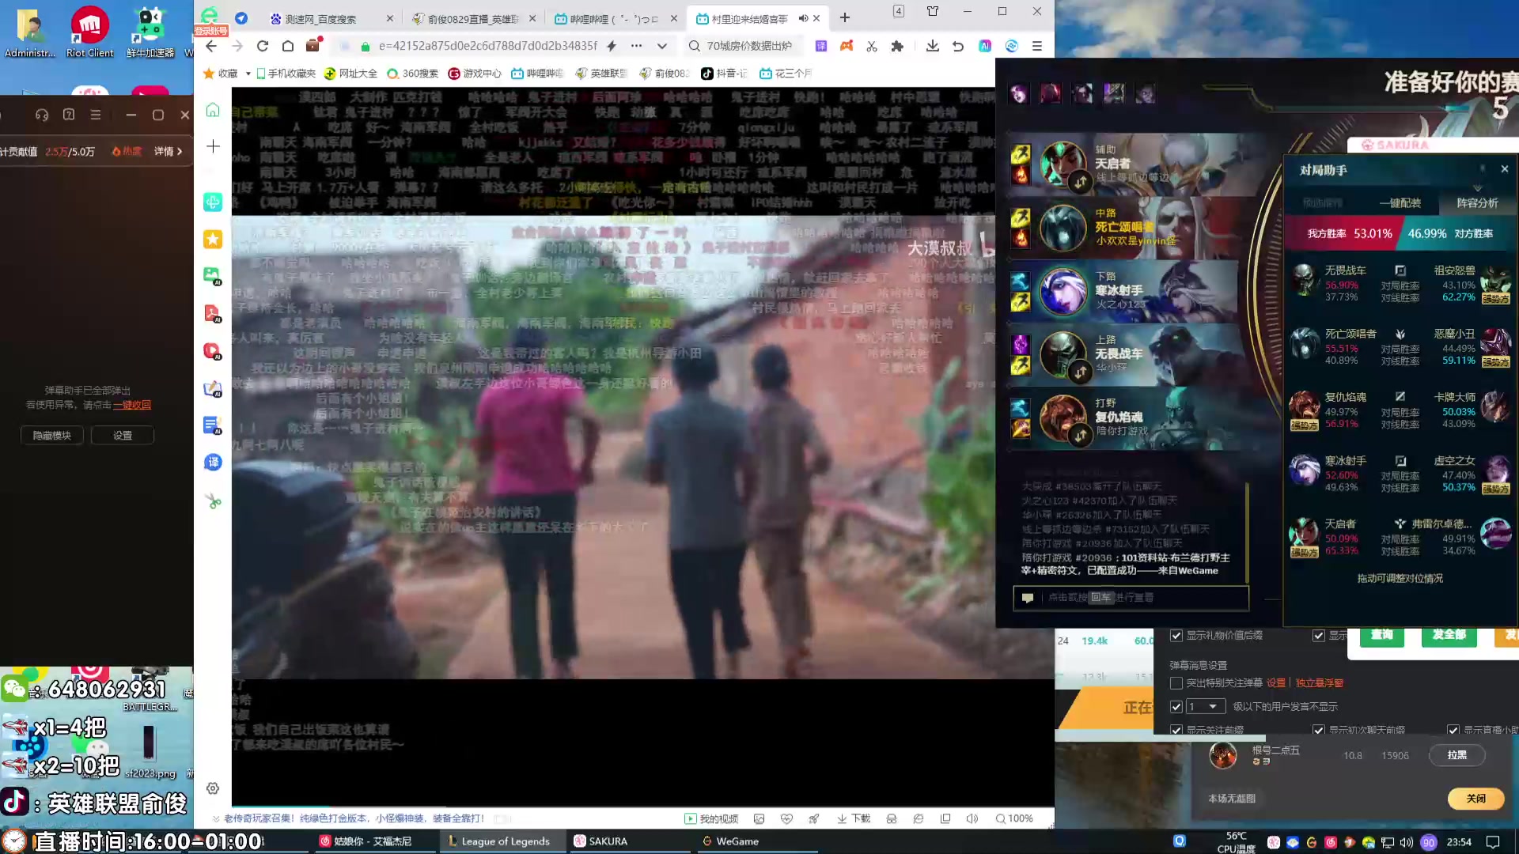Click the chat bubble icon in lobby chat
Image resolution: width=1519 pixels, height=854 pixels.
[1028, 598]
